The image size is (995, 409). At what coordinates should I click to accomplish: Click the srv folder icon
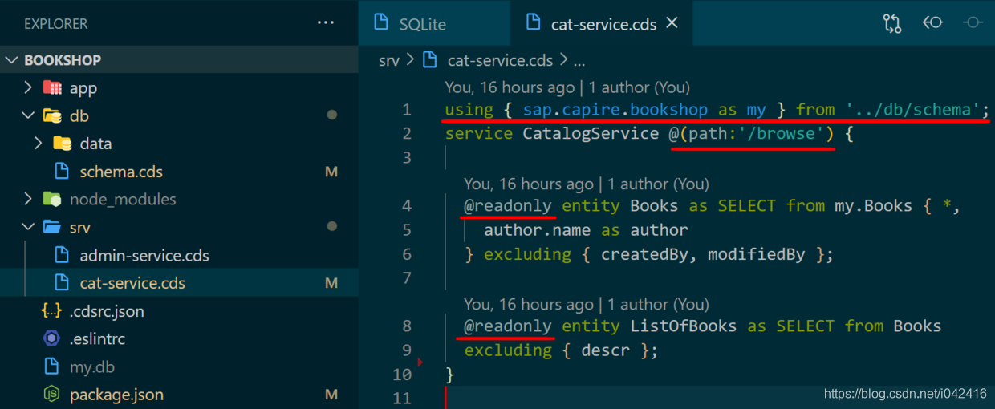[x=52, y=227]
